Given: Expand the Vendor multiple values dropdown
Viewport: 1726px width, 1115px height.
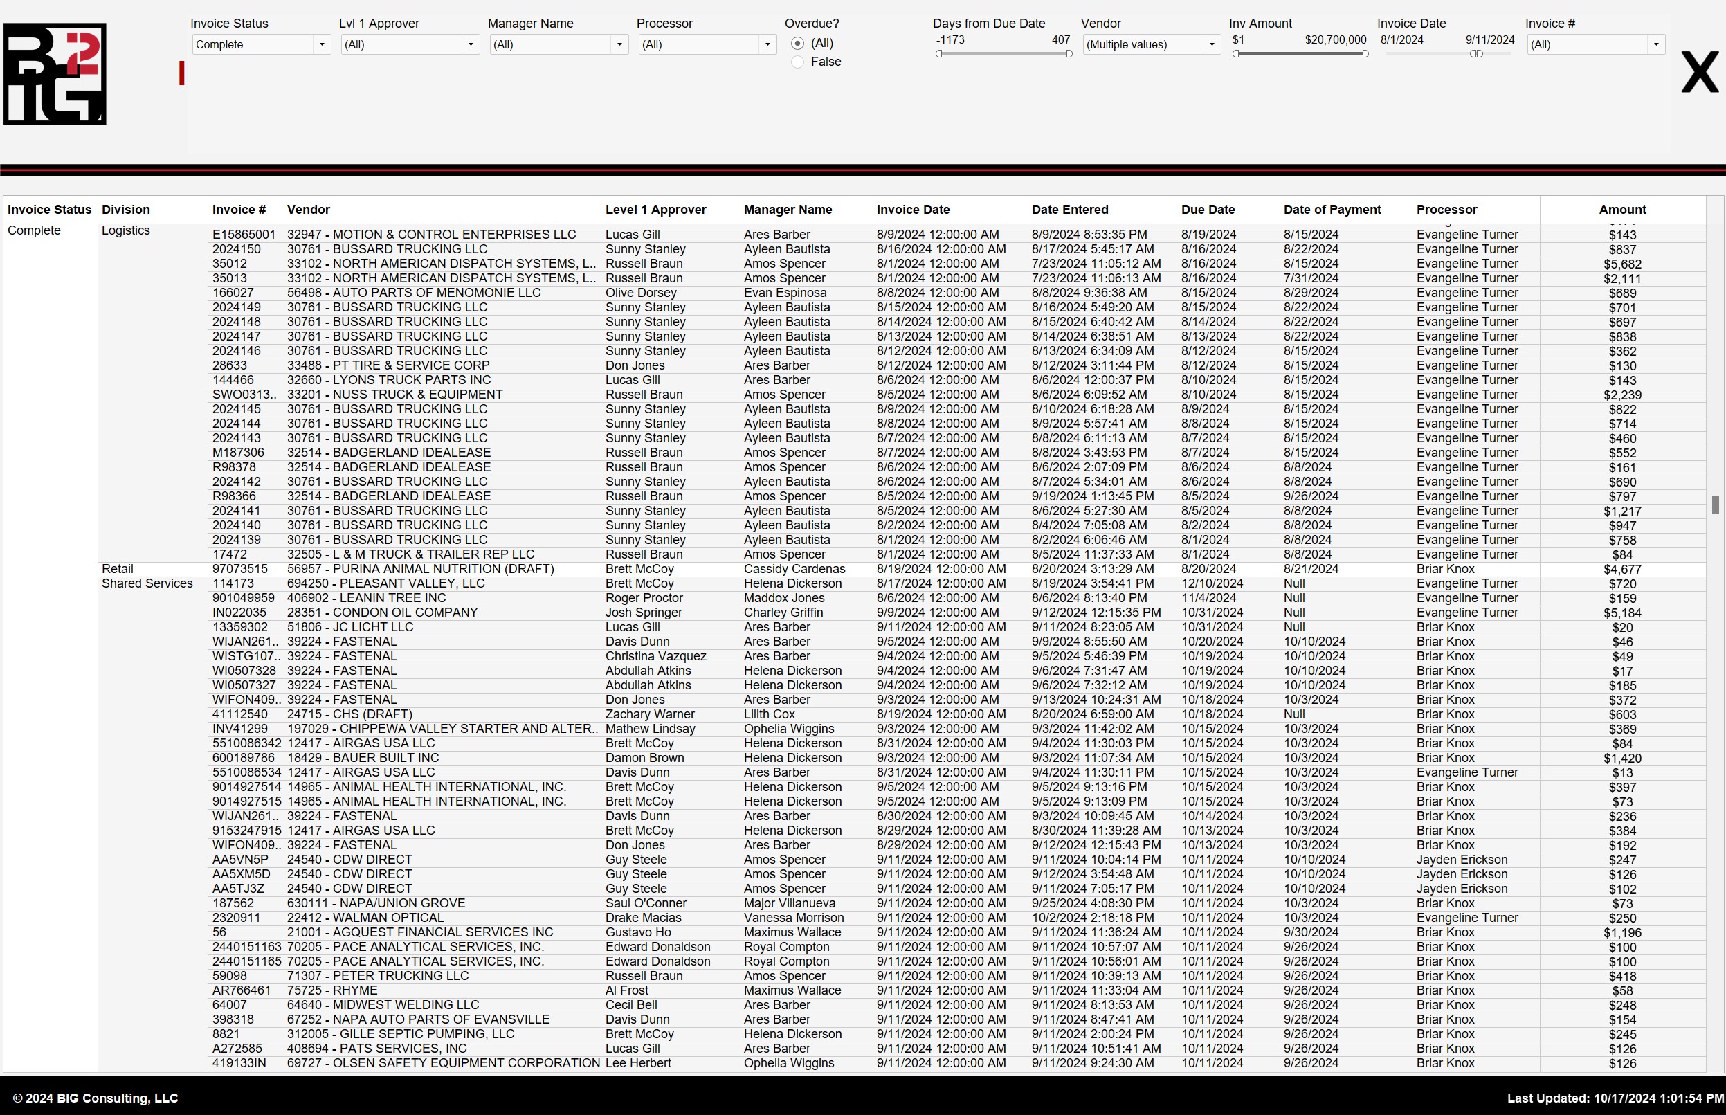Looking at the screenshot, I should [1151, 44].
